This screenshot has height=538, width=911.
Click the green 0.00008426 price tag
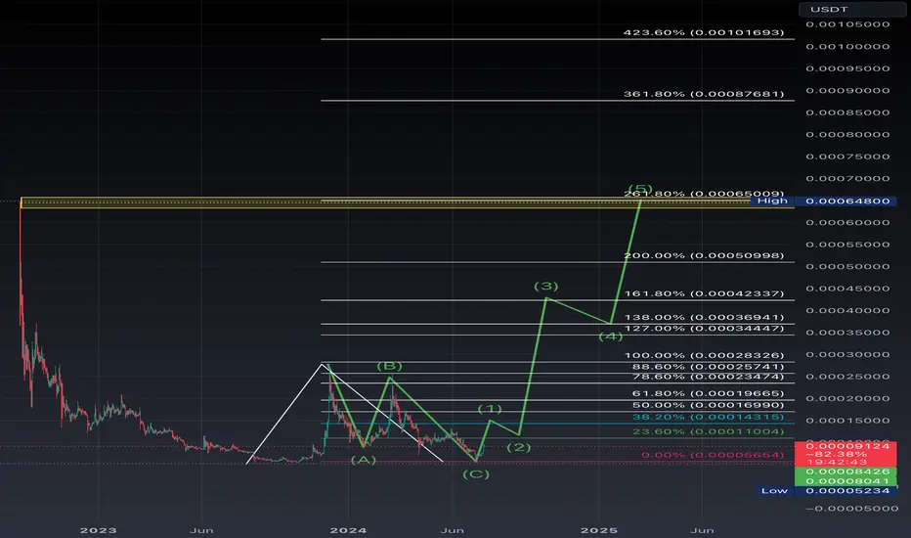tap(847, 471)
